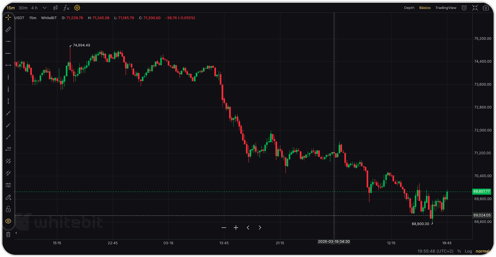496x257 pixels.
Task: Open the 19:55:46 (UTC+2) timezone menu
Action: (x=435, y=251)
